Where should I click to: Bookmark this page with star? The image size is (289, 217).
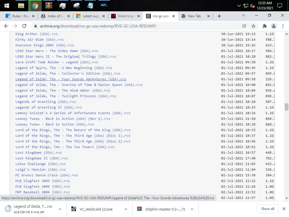point(253,26)
